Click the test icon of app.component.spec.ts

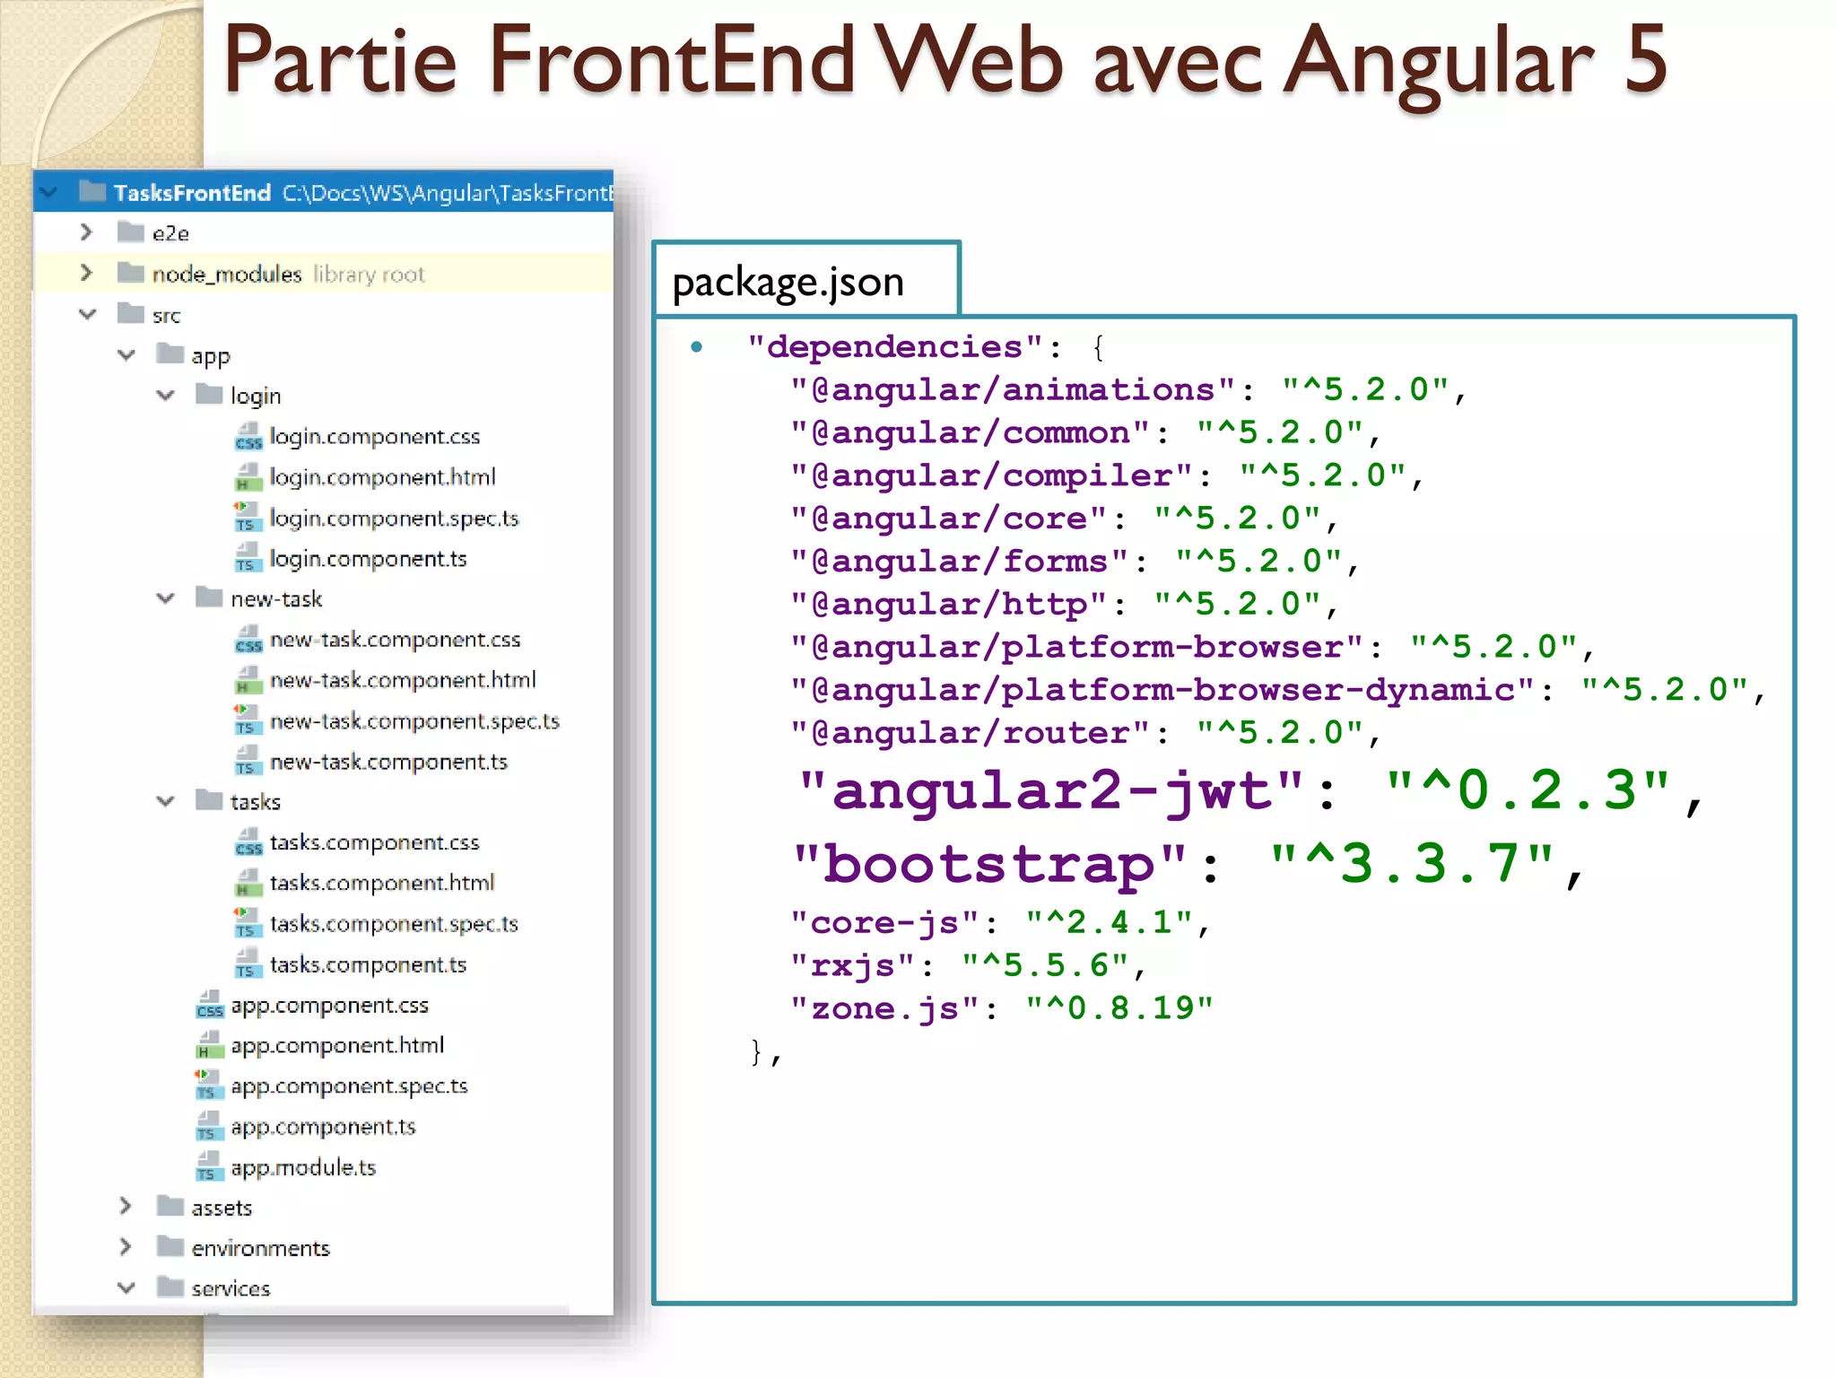pos(209,1086)
